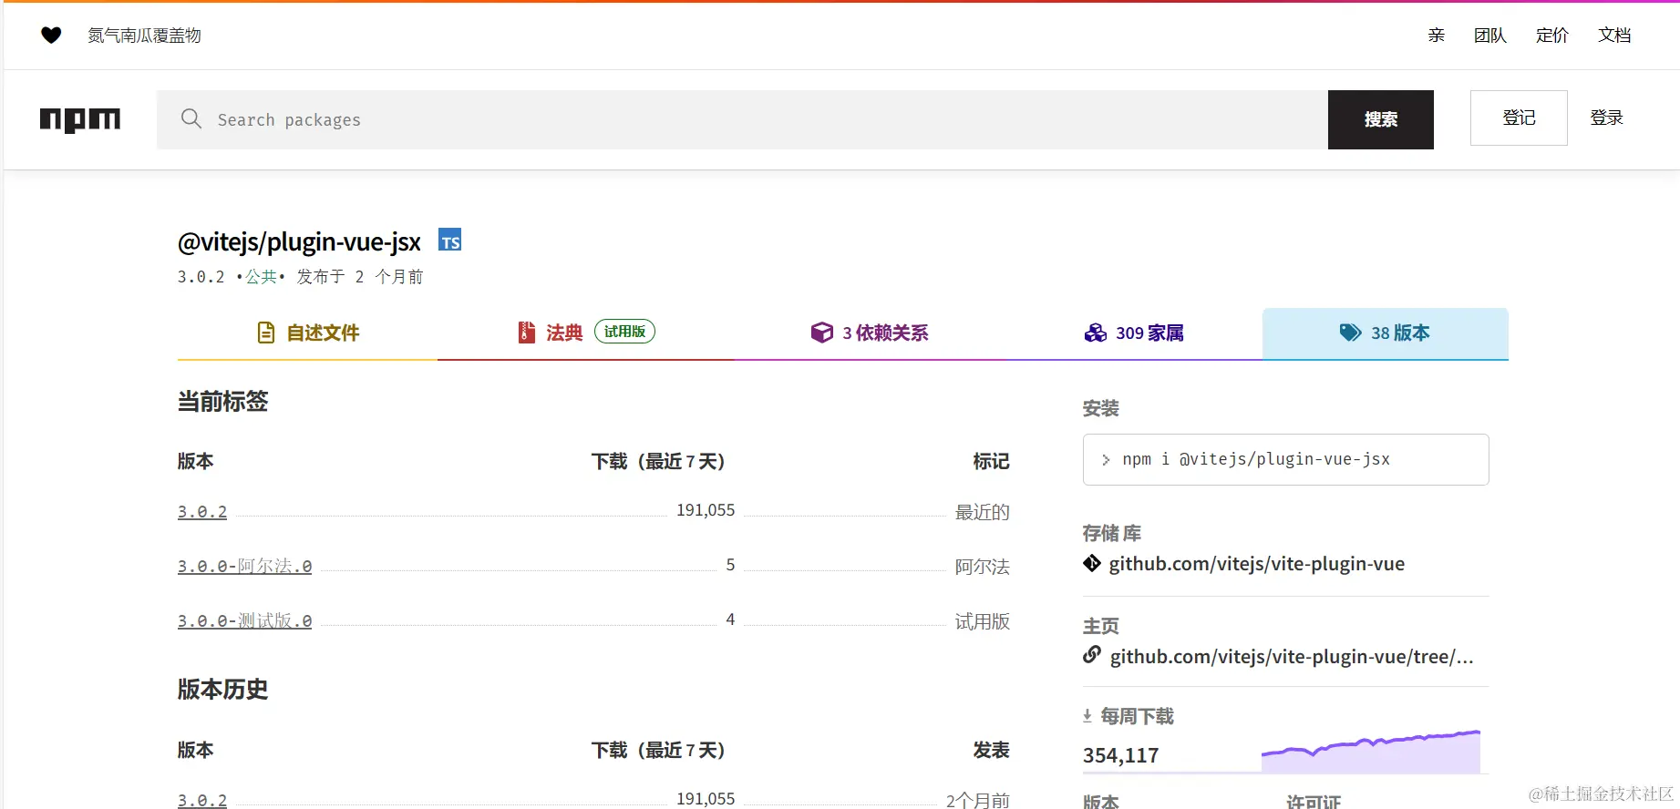The height and width of the screenshot is (809, 1680).
Task: Click the 公共 visibility label
Action: pos(261,276)
